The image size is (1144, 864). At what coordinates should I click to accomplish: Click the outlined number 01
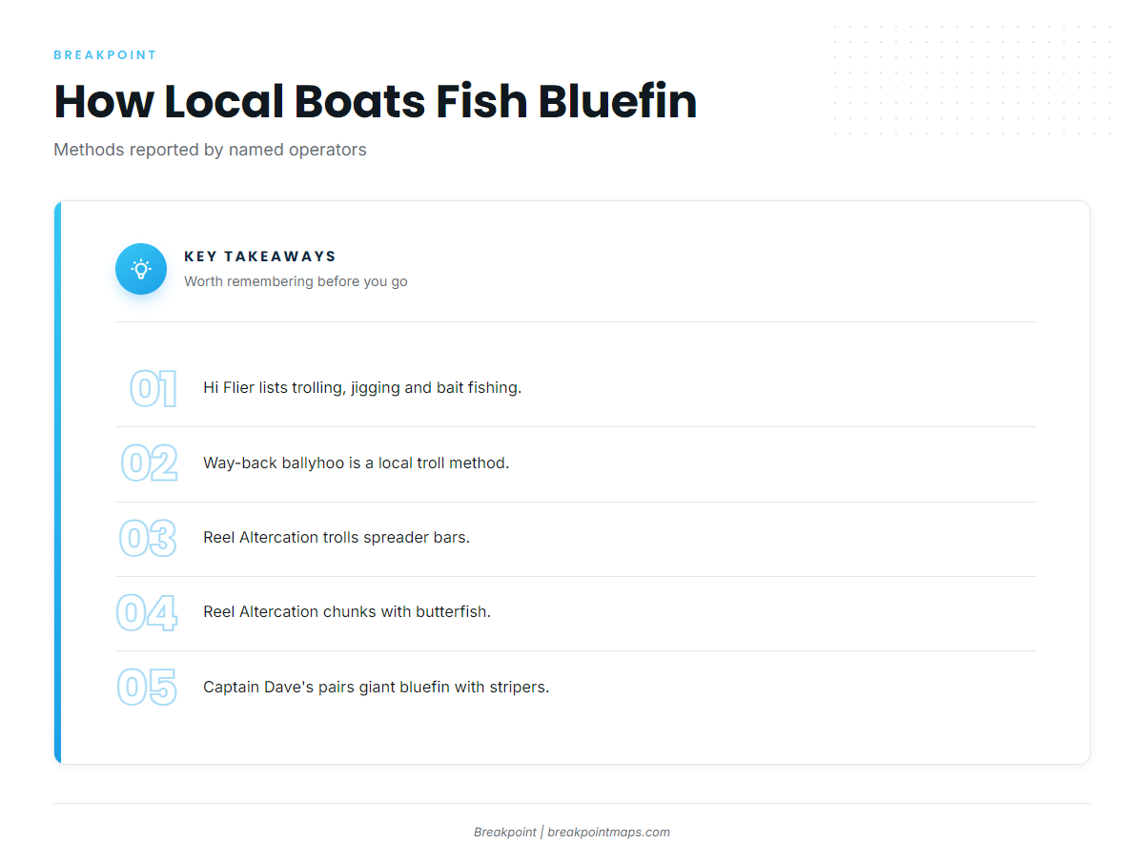(153, 389)
